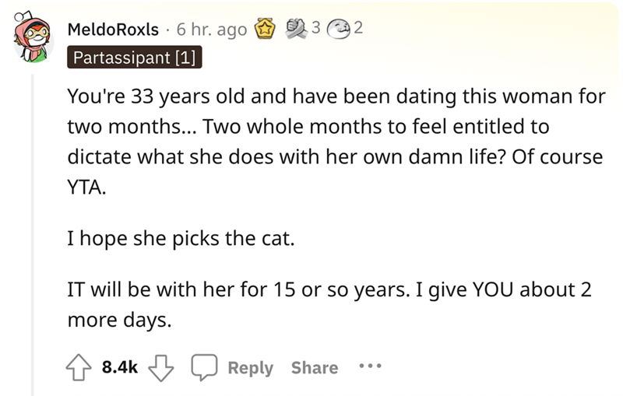Downvote the MeldoRoxls comment
The height and width of the screenshot is (396, 623).
162,367
